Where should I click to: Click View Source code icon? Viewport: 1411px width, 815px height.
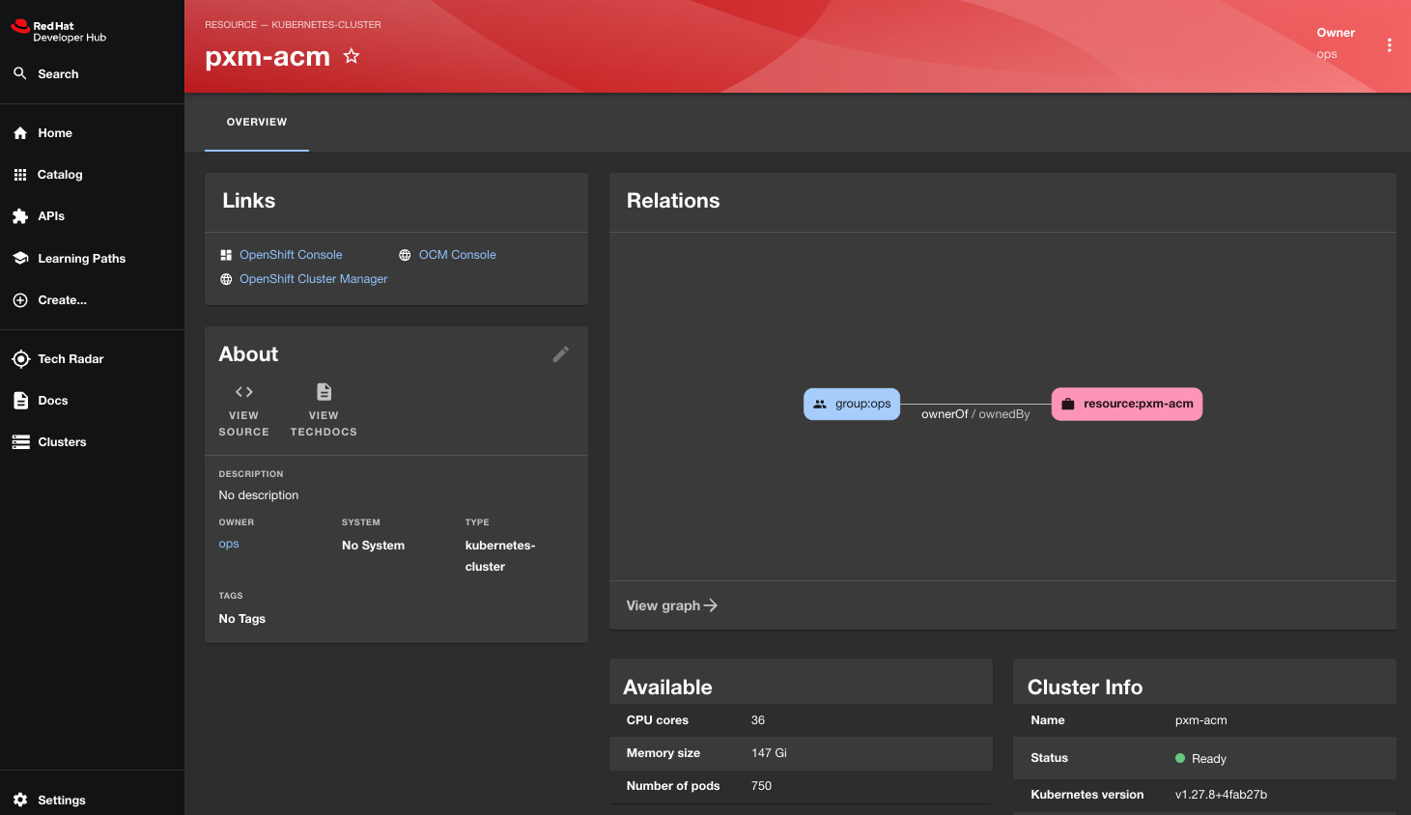point(244,392)
